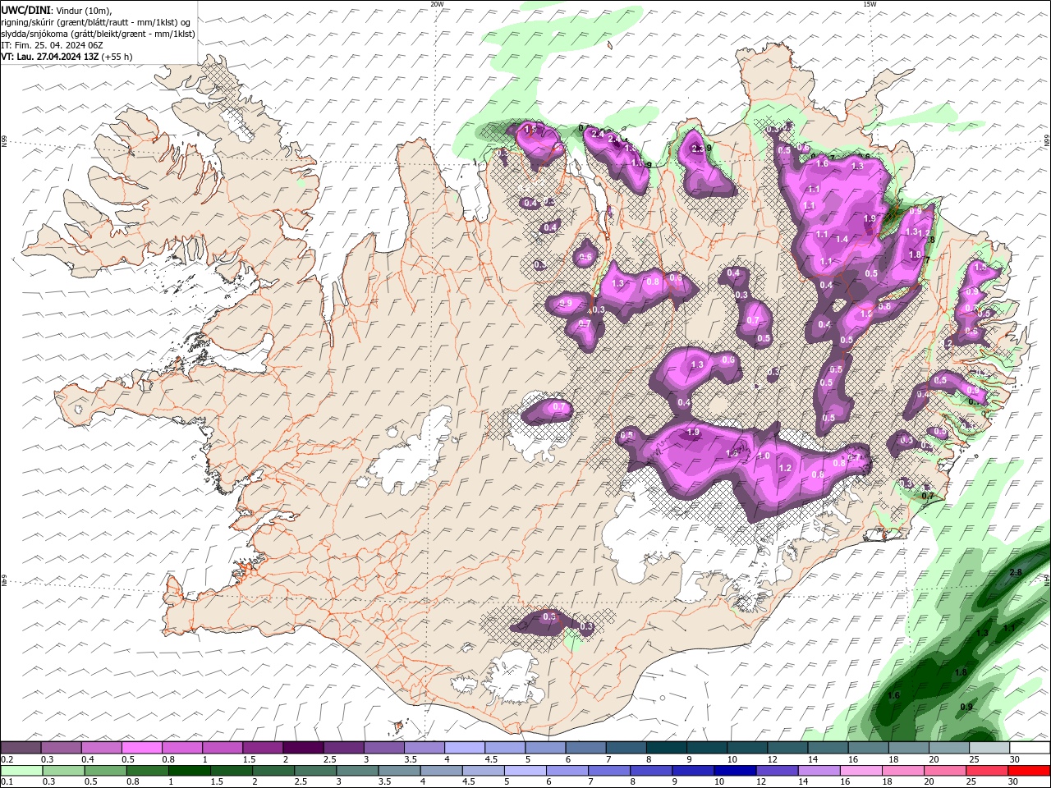Click the dark teal snow swatch labeled 8

click(667, 748)
